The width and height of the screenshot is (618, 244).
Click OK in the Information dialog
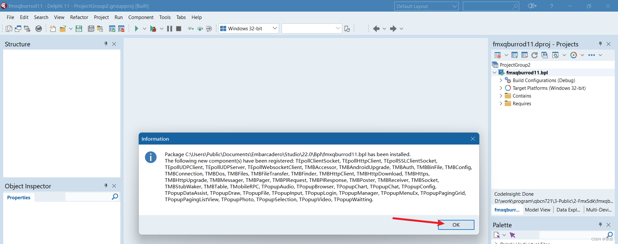[456, 225]
